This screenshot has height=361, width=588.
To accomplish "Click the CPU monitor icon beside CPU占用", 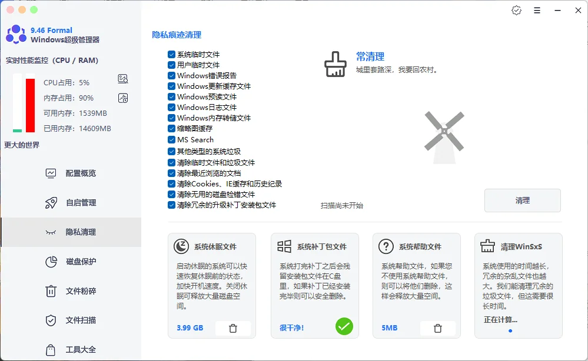I will point(123,78).
